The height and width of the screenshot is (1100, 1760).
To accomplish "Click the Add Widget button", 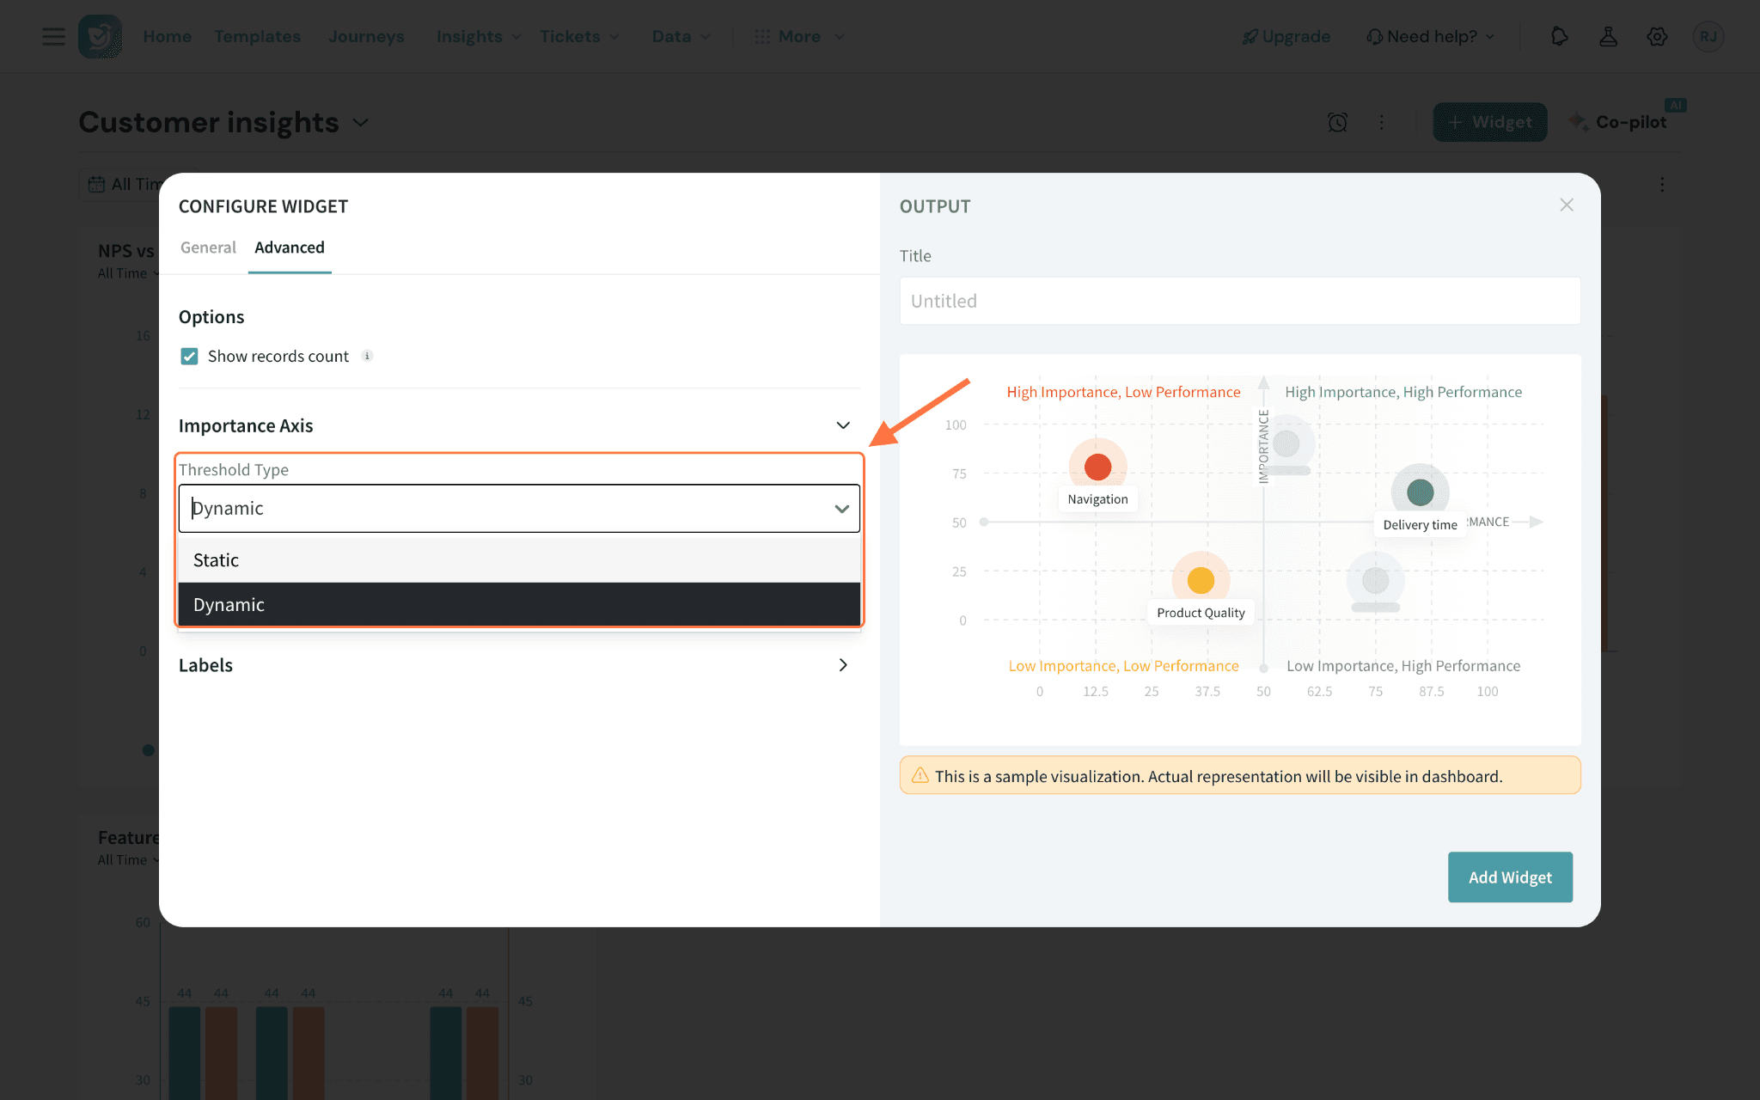I will [1510, 877].
